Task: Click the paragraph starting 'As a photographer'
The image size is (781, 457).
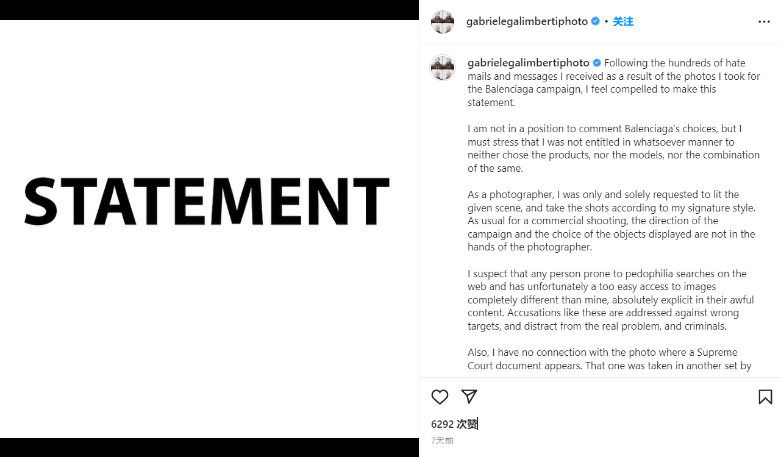Action: 612,221
